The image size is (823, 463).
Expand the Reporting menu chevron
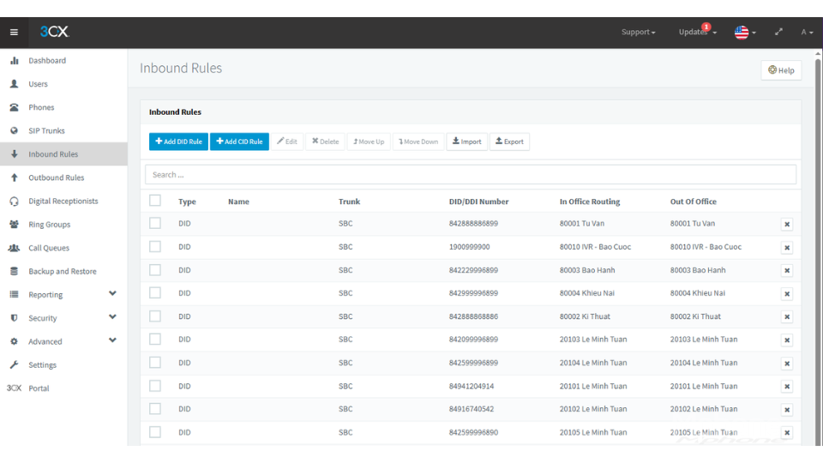112,293
